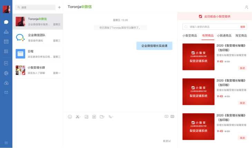Toggle the side panel icon above input box

click(172, 116)
